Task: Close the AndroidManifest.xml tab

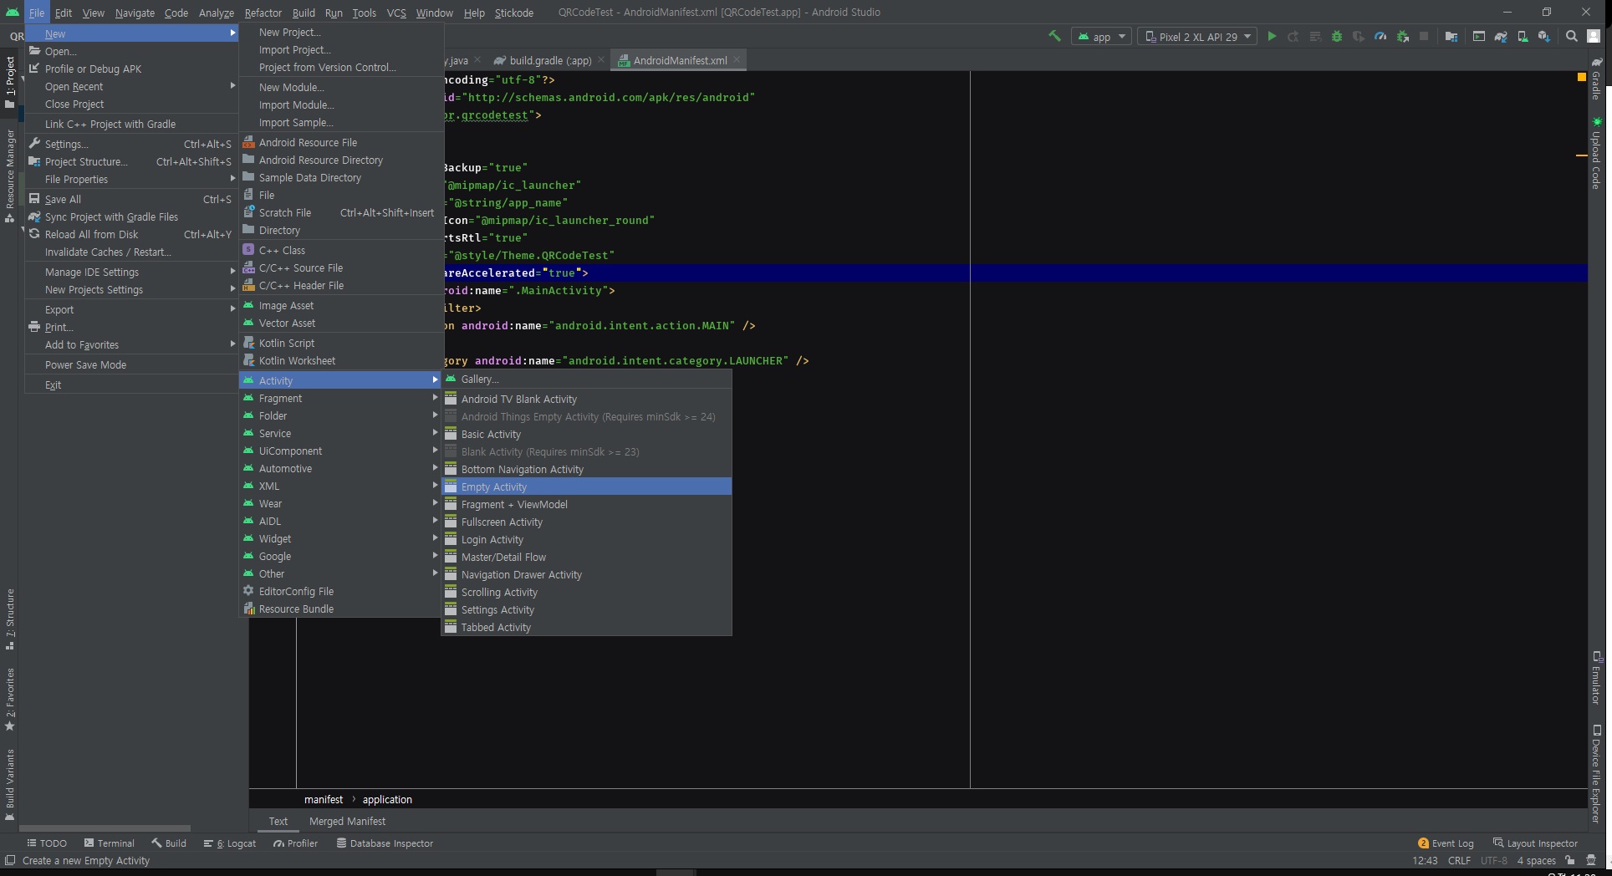Action: point(737,60)
